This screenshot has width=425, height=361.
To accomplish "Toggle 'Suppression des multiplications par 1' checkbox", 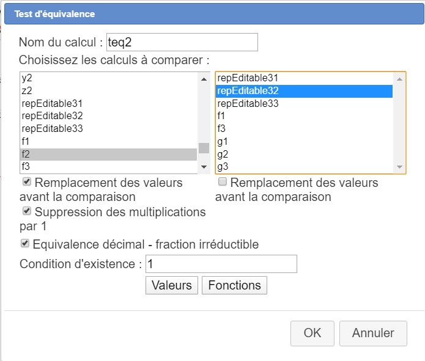I will 27,211.
